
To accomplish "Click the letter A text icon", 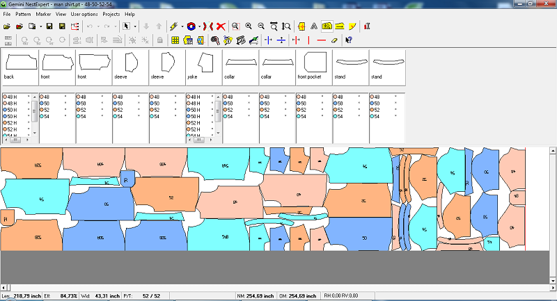I will (x=314, y=26).
